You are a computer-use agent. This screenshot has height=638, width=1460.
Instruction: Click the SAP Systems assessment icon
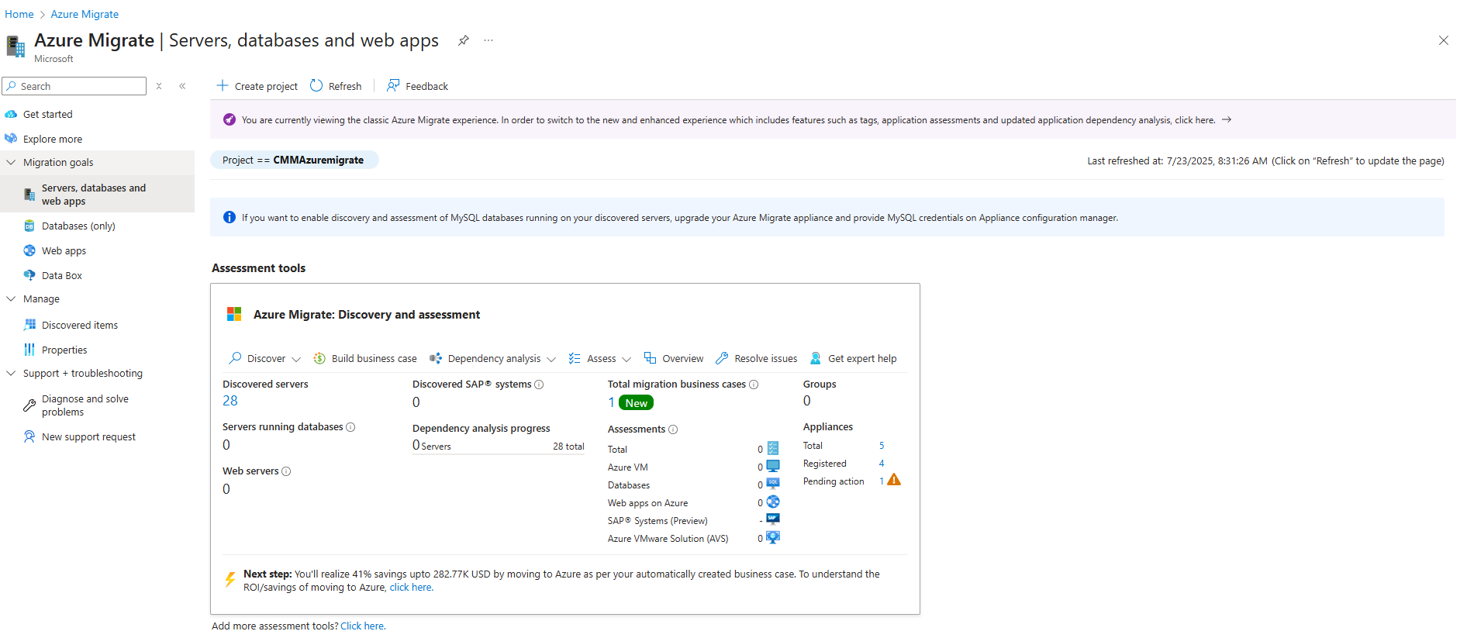(x=773, y=519)
